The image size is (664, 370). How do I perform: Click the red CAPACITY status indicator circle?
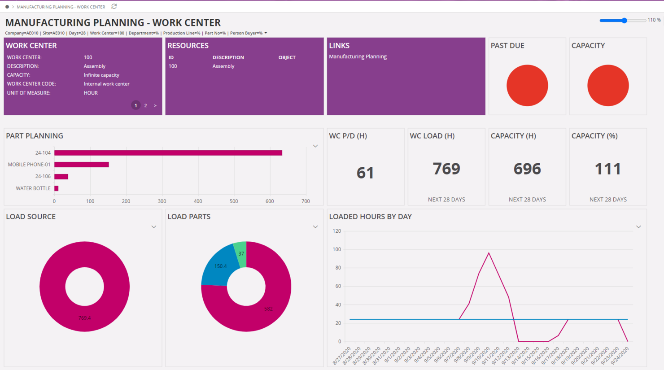pyautogui.click(x=608, y=85)
